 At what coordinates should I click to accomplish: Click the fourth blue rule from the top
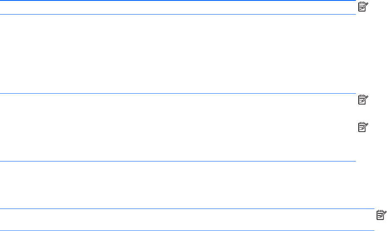pyautogui.click(x=178, y=161)
